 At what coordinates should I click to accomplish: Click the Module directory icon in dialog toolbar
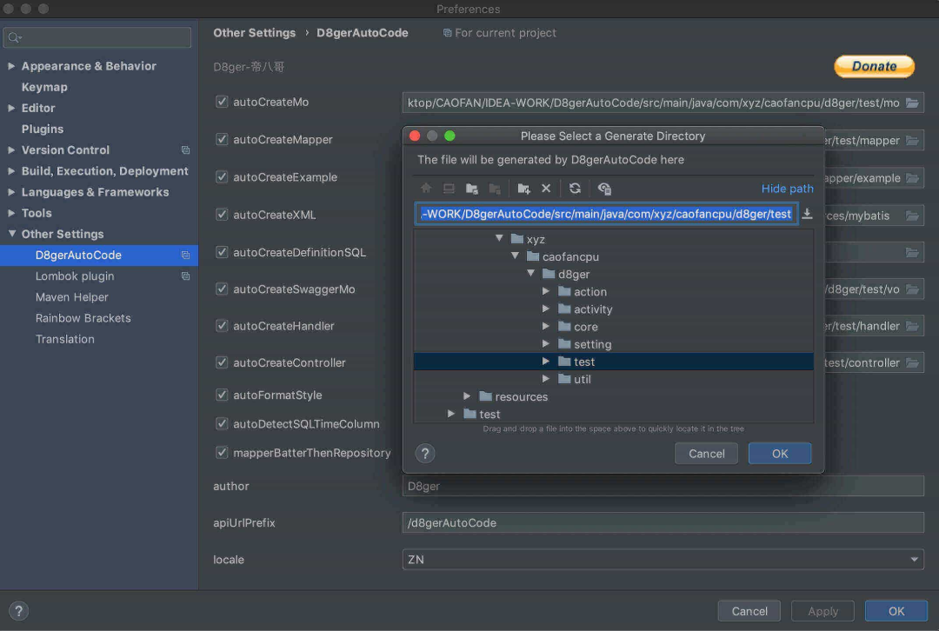(x=495, y=189)
